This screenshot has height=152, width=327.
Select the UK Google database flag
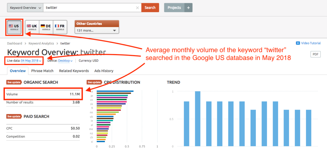pos(32,27)
